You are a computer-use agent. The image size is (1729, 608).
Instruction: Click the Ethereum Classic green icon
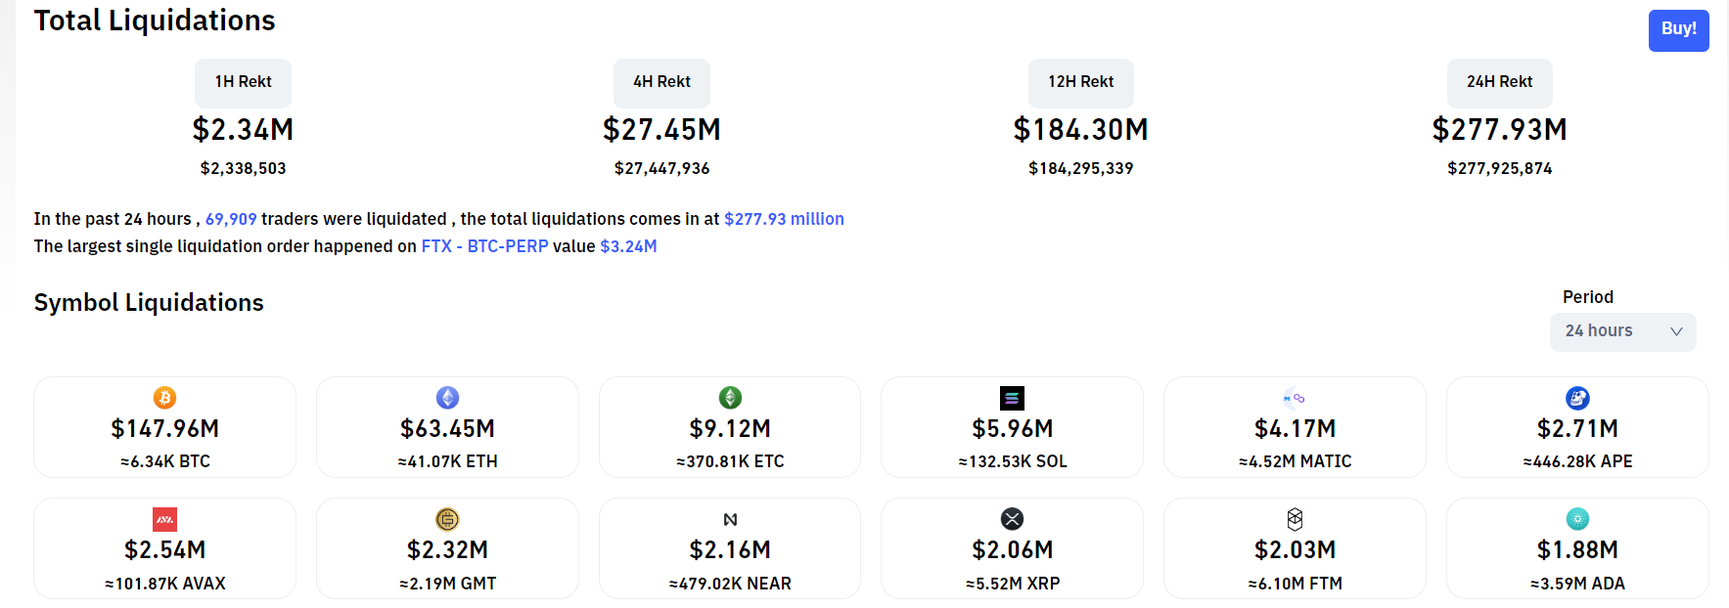(730, 398)
